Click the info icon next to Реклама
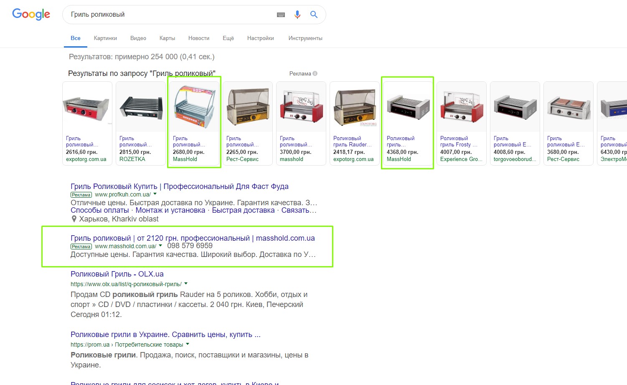The height and width of the screenshot is (385, 627). pyautogui.click(x=315, y=73)
